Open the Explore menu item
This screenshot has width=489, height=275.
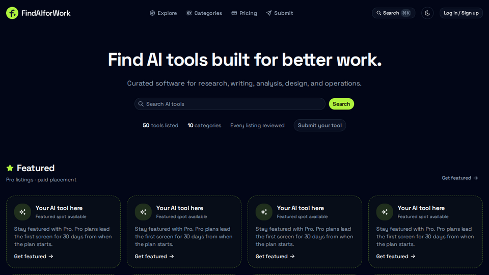click(163, 13)
